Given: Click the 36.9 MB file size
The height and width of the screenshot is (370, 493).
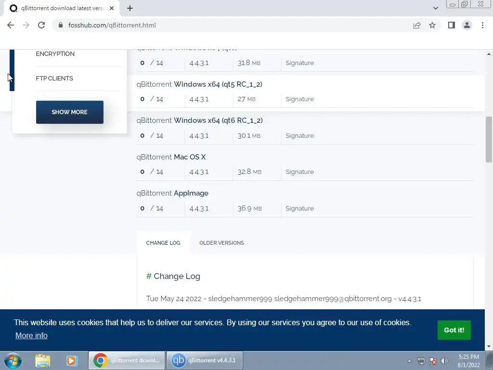Looking at the screenshot, I should (x=250, y=208).
